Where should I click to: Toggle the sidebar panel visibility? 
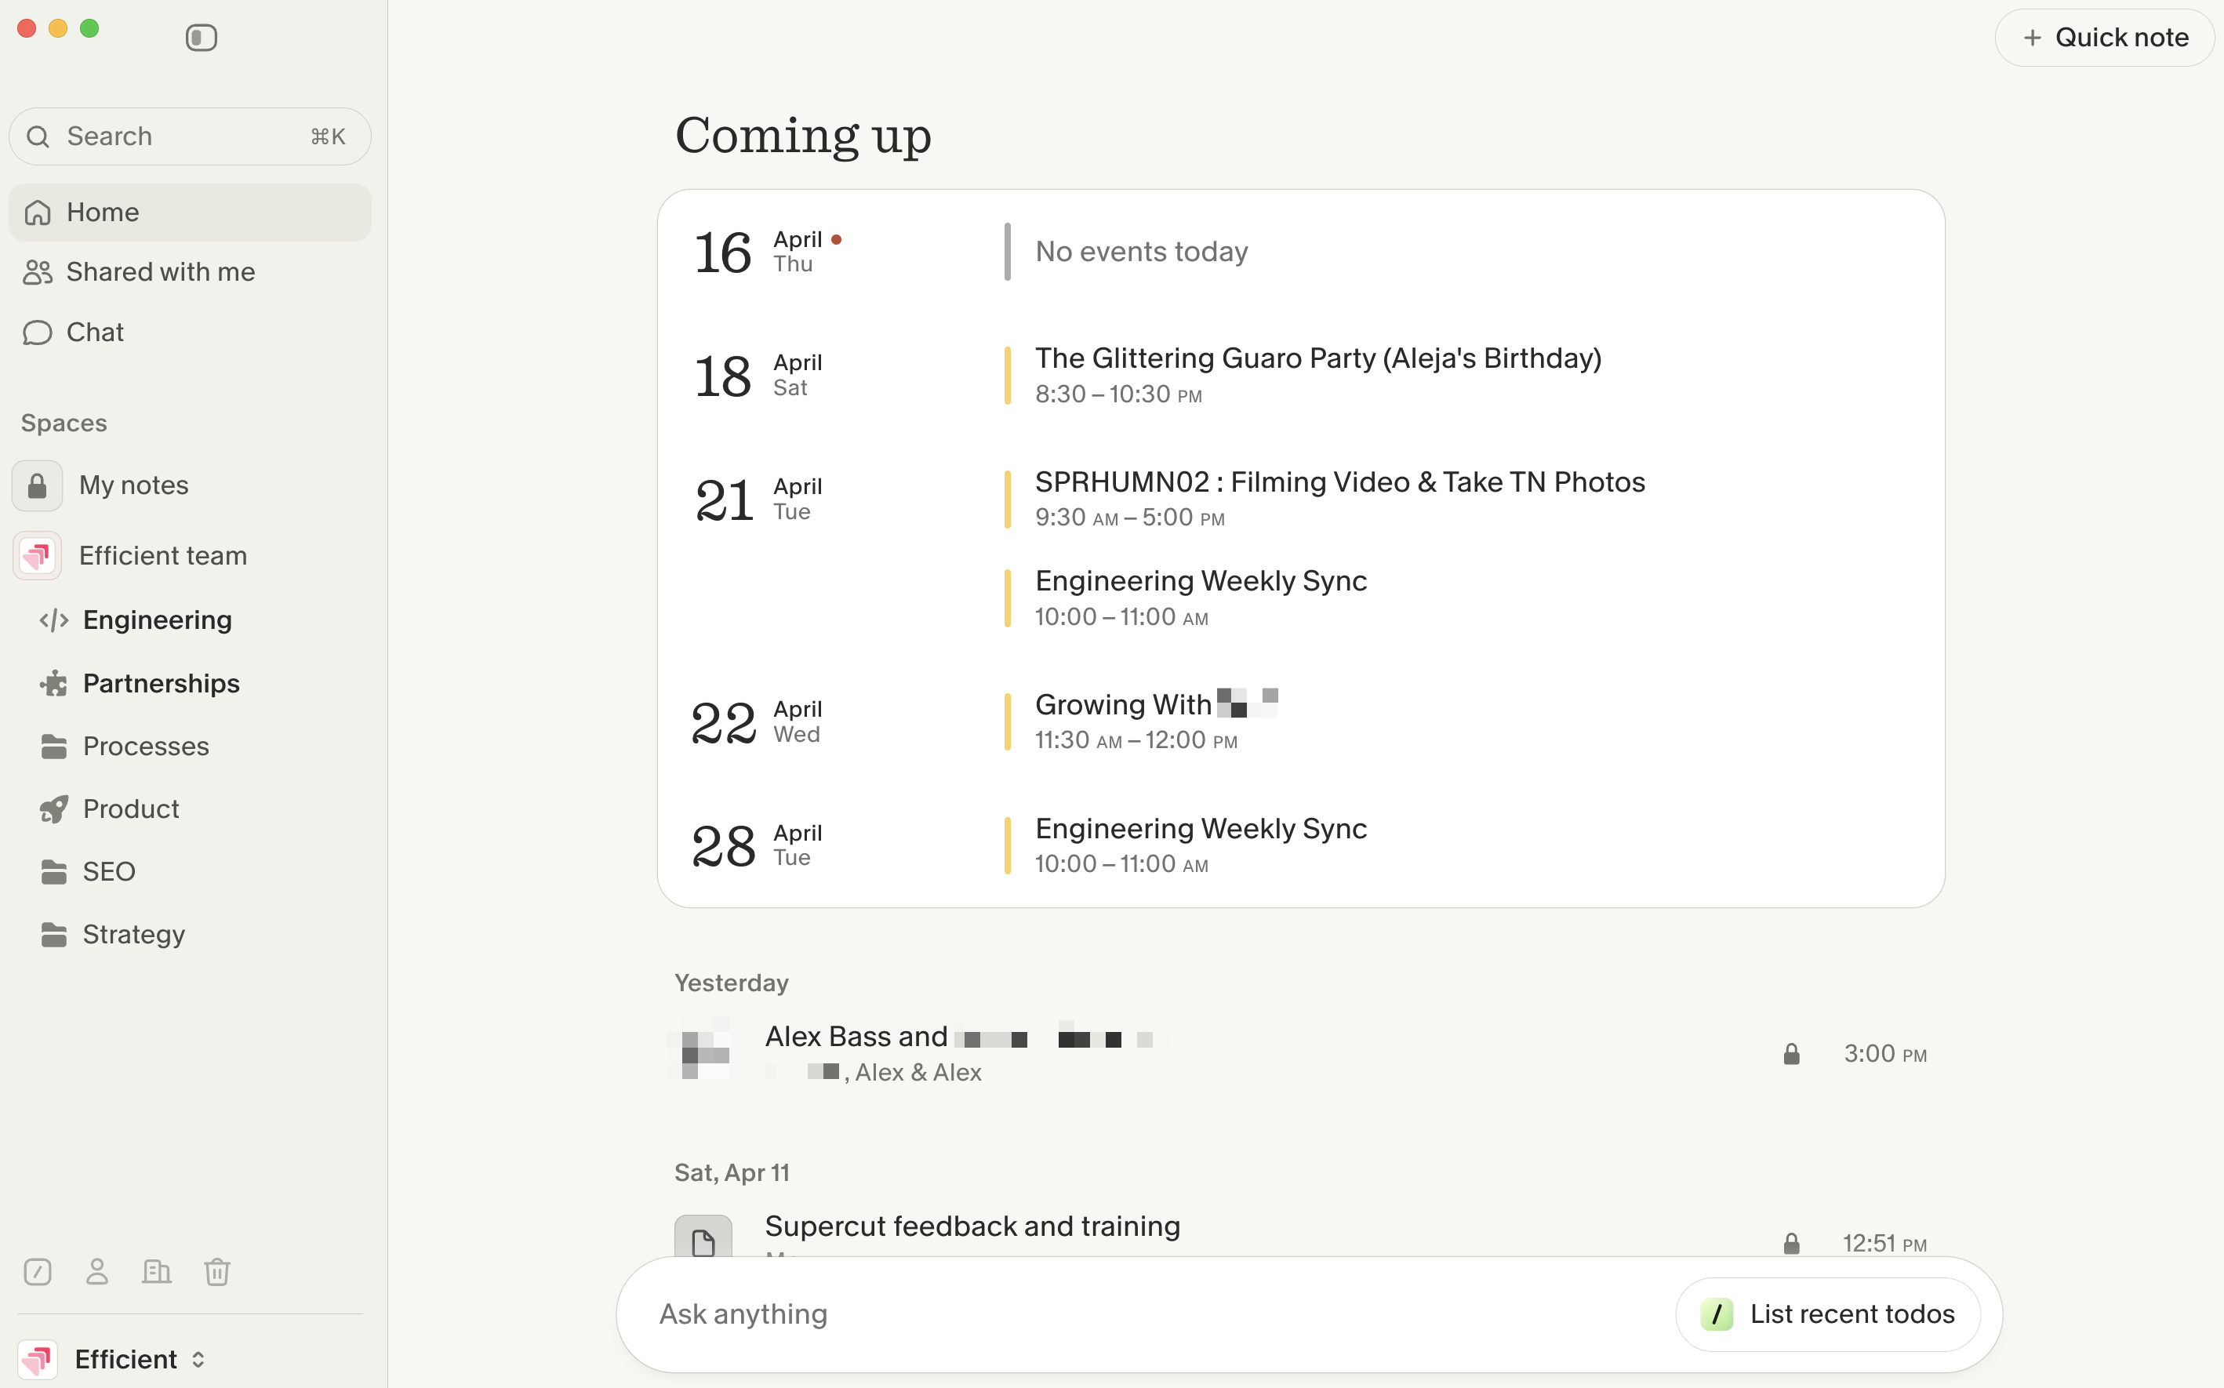point(201,38)
